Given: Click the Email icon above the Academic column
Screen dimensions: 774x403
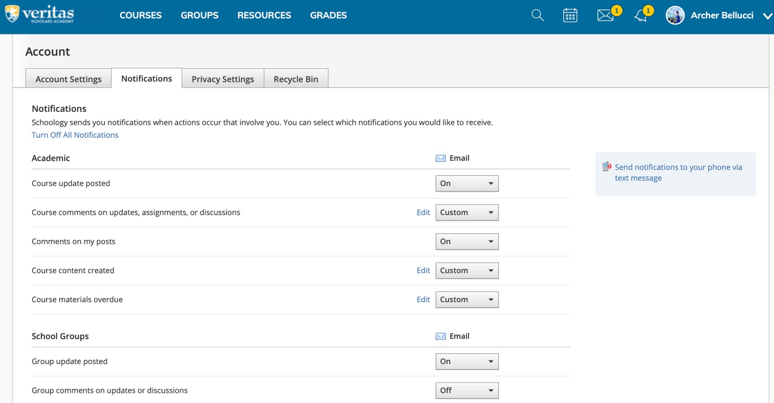Looking at the screenshot, I should (x=440, y=158).
